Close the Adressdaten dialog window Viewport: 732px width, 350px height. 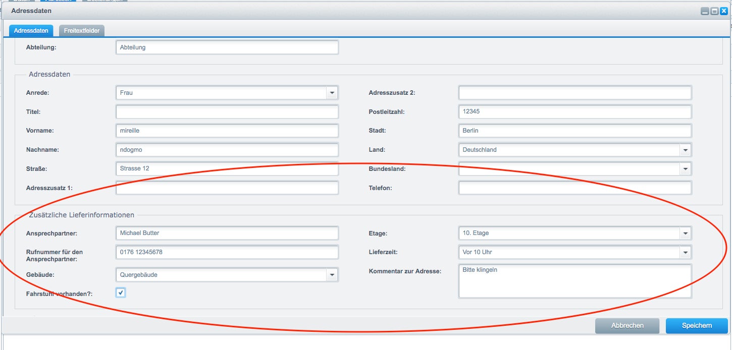tap(723, 11)
